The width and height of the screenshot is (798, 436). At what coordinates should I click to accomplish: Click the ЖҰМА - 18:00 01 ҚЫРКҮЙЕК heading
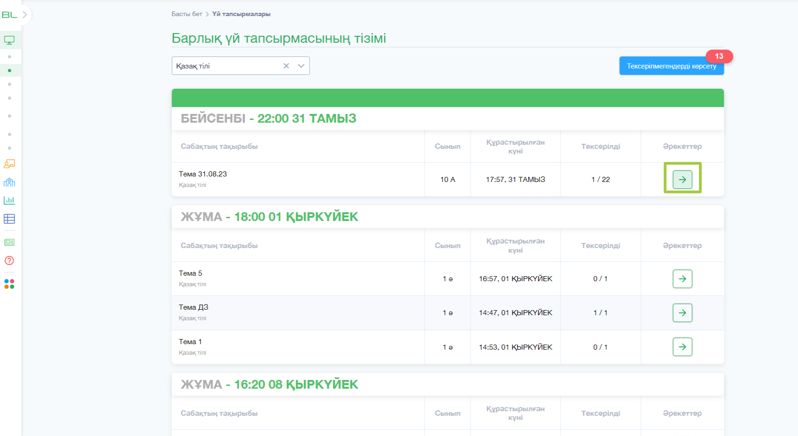(x=270, y=217)
